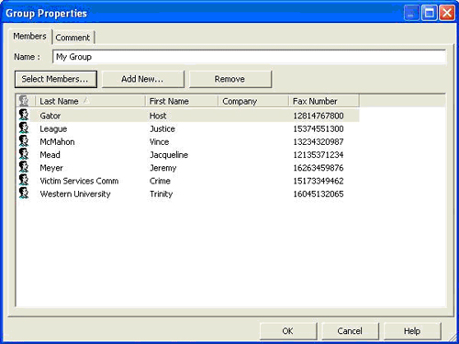
Task: Open the Select Members dialog
Action: click(x=56, y=79)
